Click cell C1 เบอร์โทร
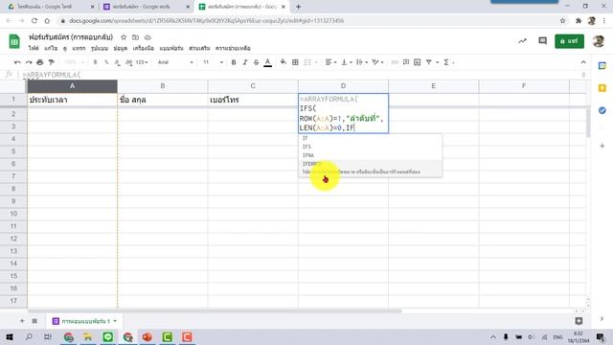 (253, 100)
